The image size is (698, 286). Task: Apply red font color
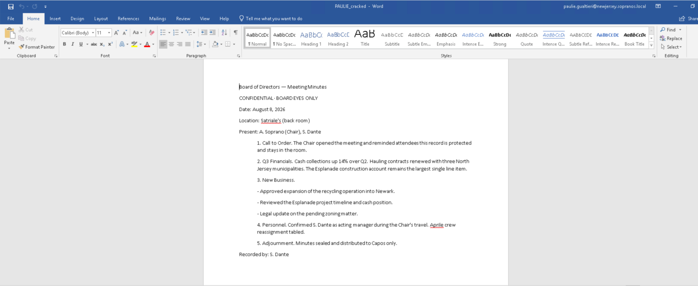coord(147,44)
